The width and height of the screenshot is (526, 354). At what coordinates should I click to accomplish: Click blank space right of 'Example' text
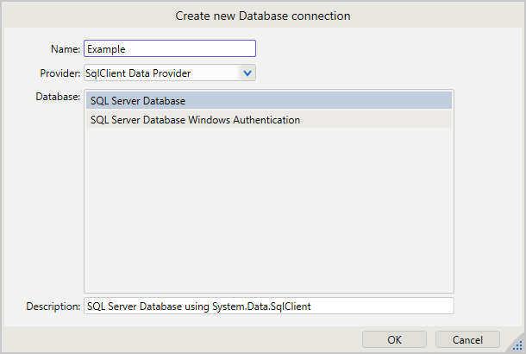[198, 49]
